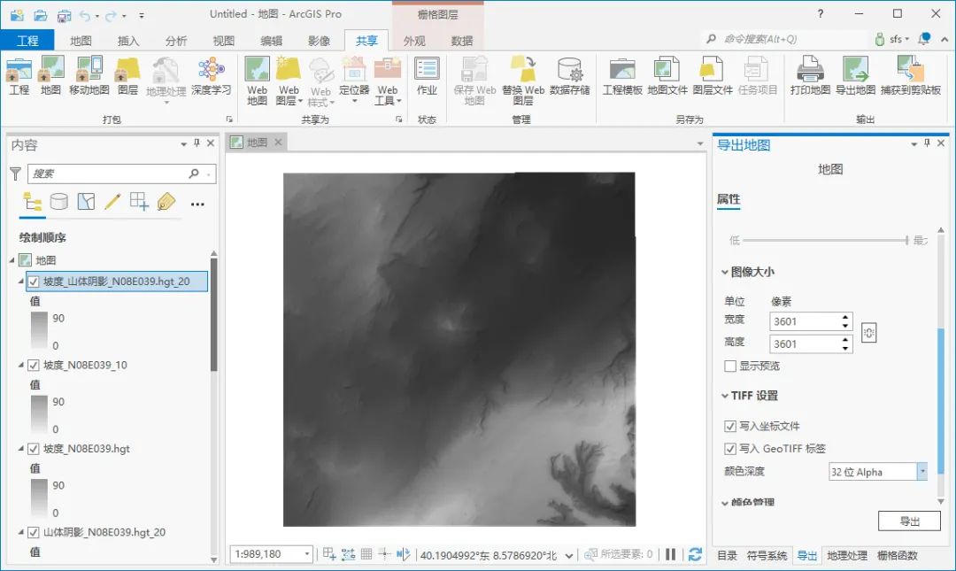Save as 图层文件 layer file
This screenshot has width=956, height=571.
[x=712, y=75]
